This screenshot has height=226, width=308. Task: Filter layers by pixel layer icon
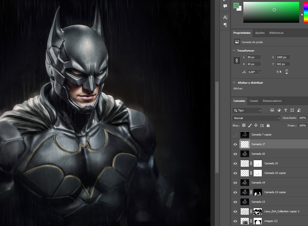pyautogui.click(x=272, y=110)
